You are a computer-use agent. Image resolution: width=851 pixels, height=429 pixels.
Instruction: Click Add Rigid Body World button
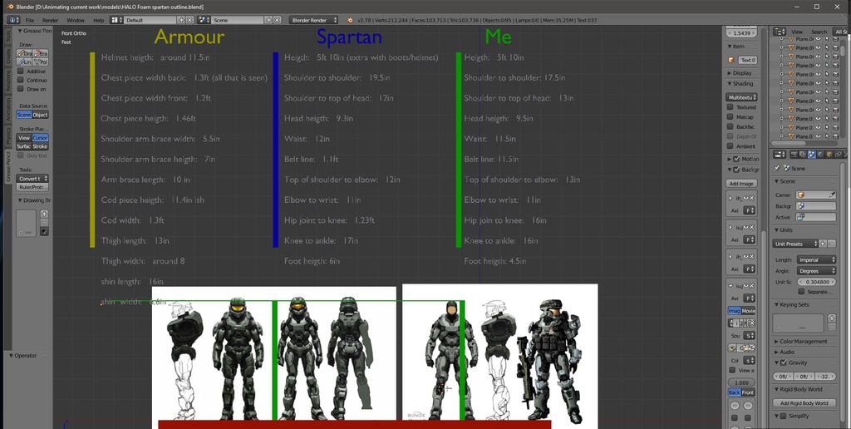804,403
